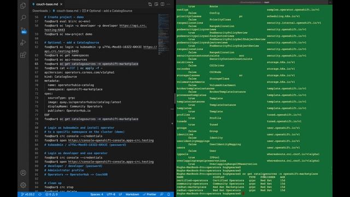Change indentation via Spaces: 4
The image size is (350, 197).
97,194
